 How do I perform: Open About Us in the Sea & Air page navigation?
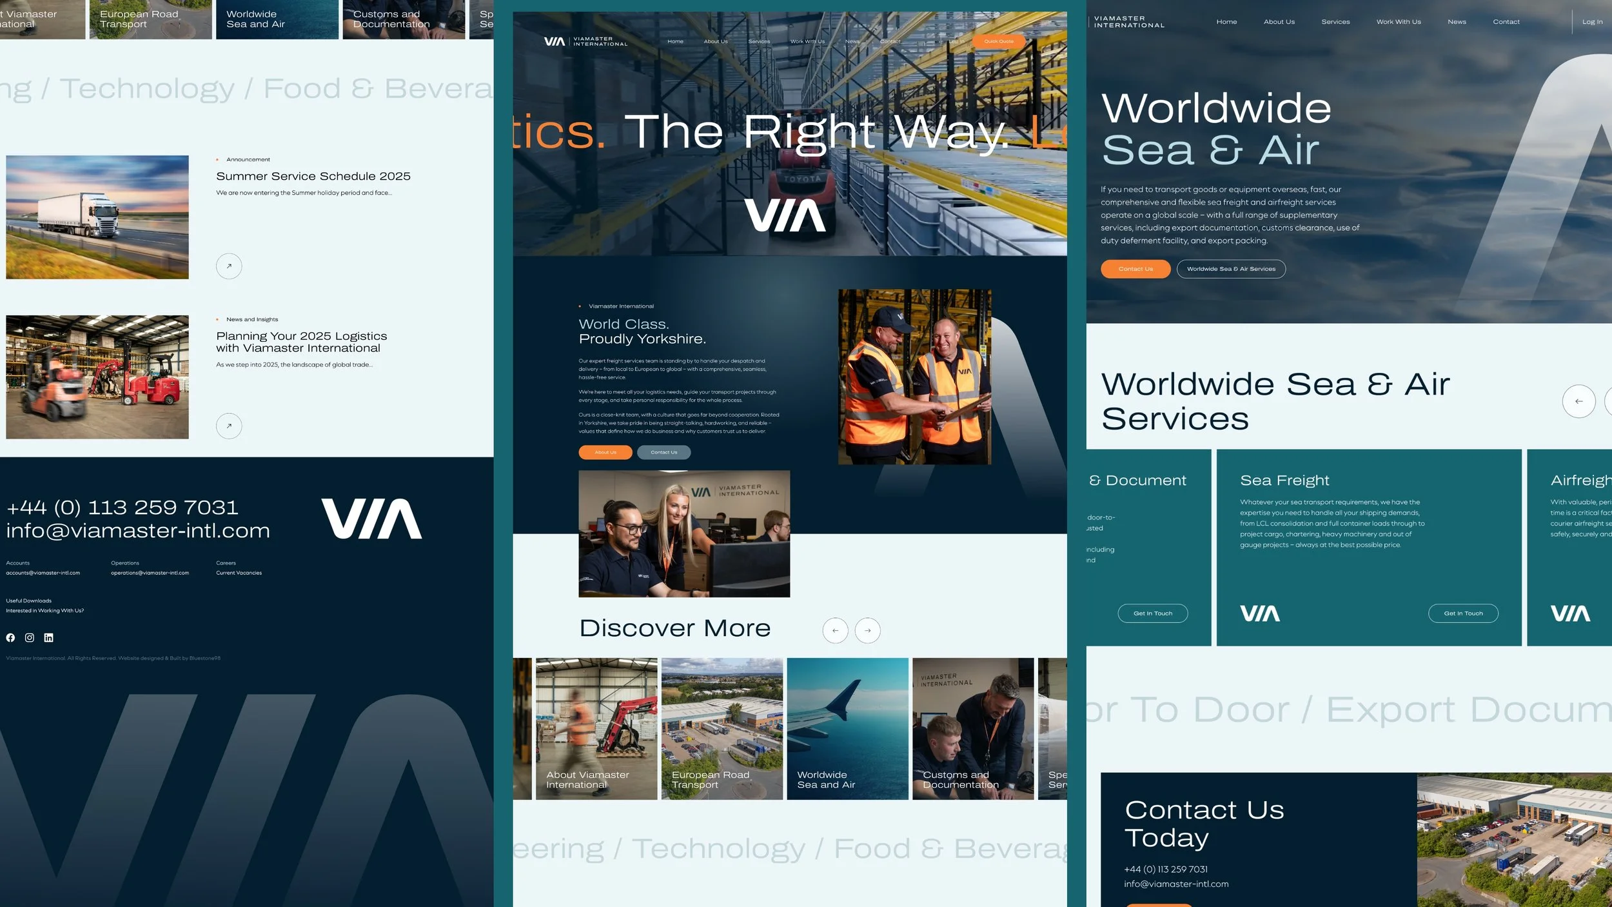1279,22
